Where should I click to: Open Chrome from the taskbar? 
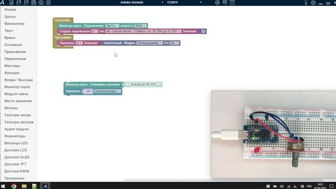pyautogui.click(x=14, y=186)
